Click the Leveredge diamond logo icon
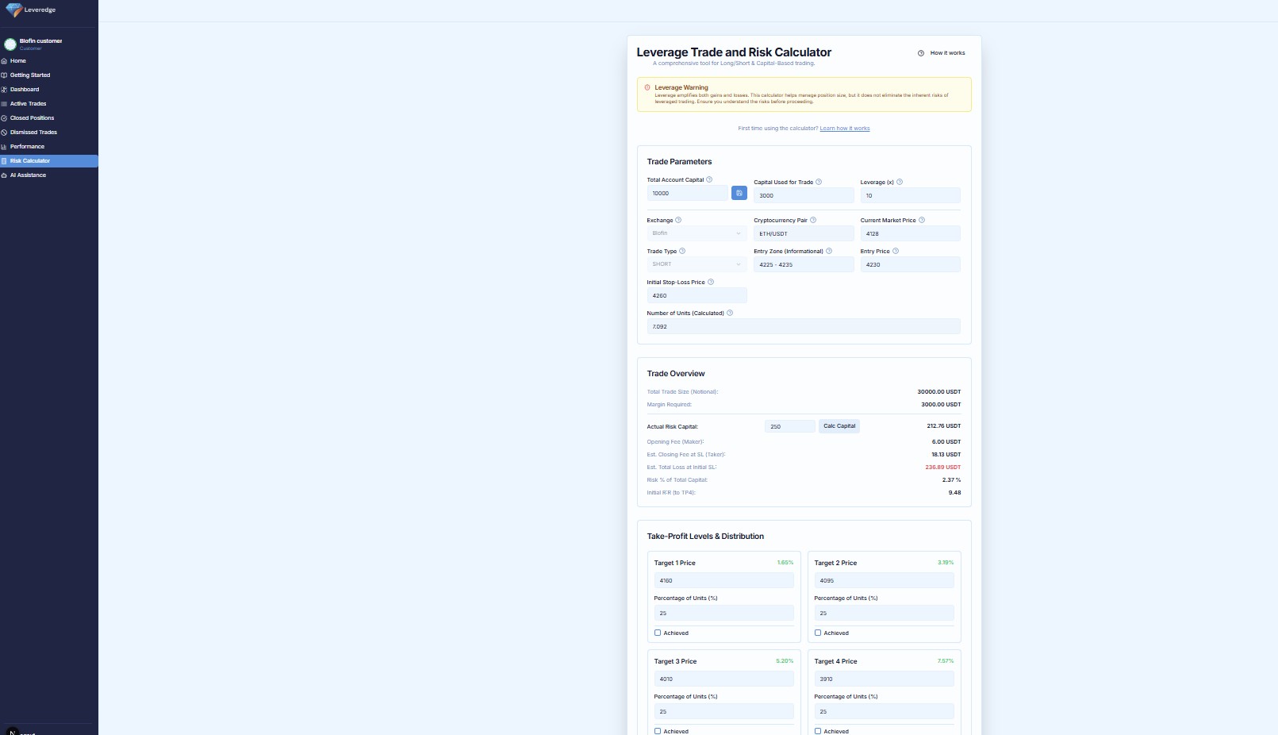Image resolution: width=1278 pixels, height=735 pixels. (16, 10)
